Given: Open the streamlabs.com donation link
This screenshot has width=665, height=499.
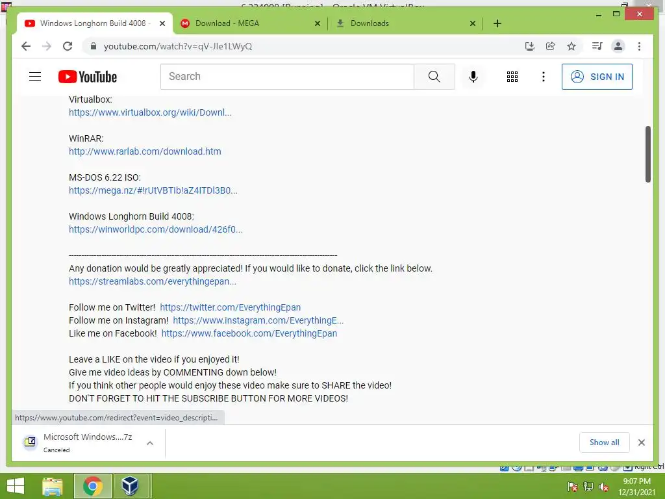Looking at the screenshot, I should tap(153, 281).
